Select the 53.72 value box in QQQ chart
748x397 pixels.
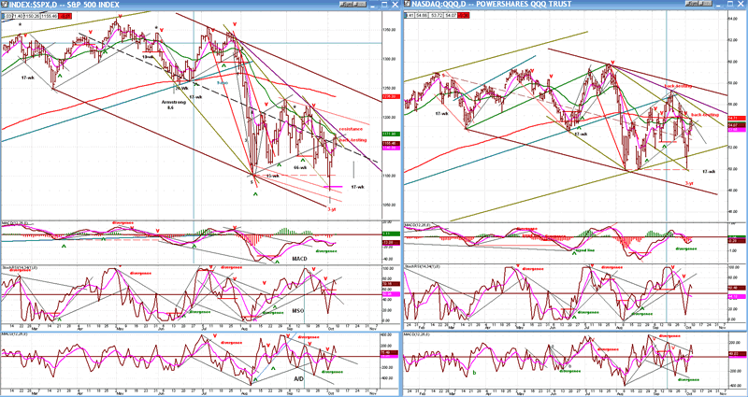pyautogui.click(x=436, y=15)
